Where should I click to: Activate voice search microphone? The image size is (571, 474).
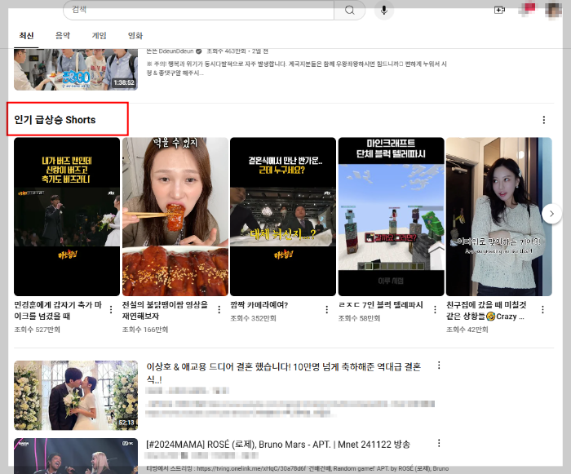384,10
